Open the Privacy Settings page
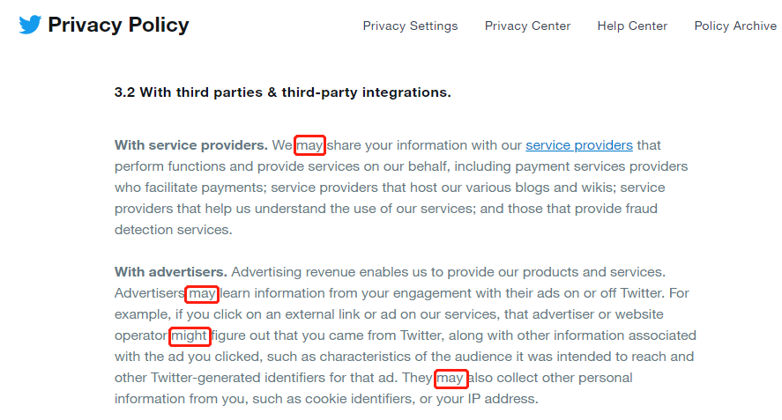782x420 pixels. [410, 26]
